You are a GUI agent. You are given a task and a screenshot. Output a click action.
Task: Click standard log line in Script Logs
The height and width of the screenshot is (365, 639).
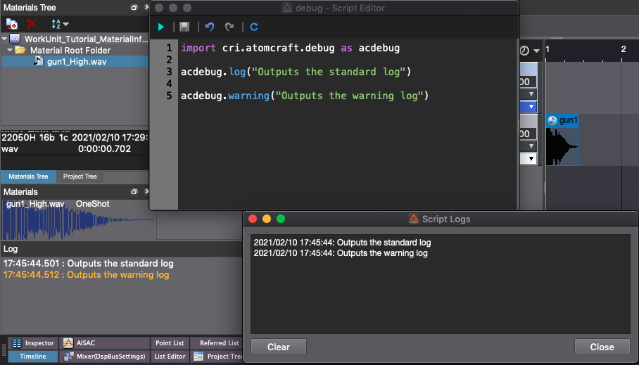(x=342, y=243)
